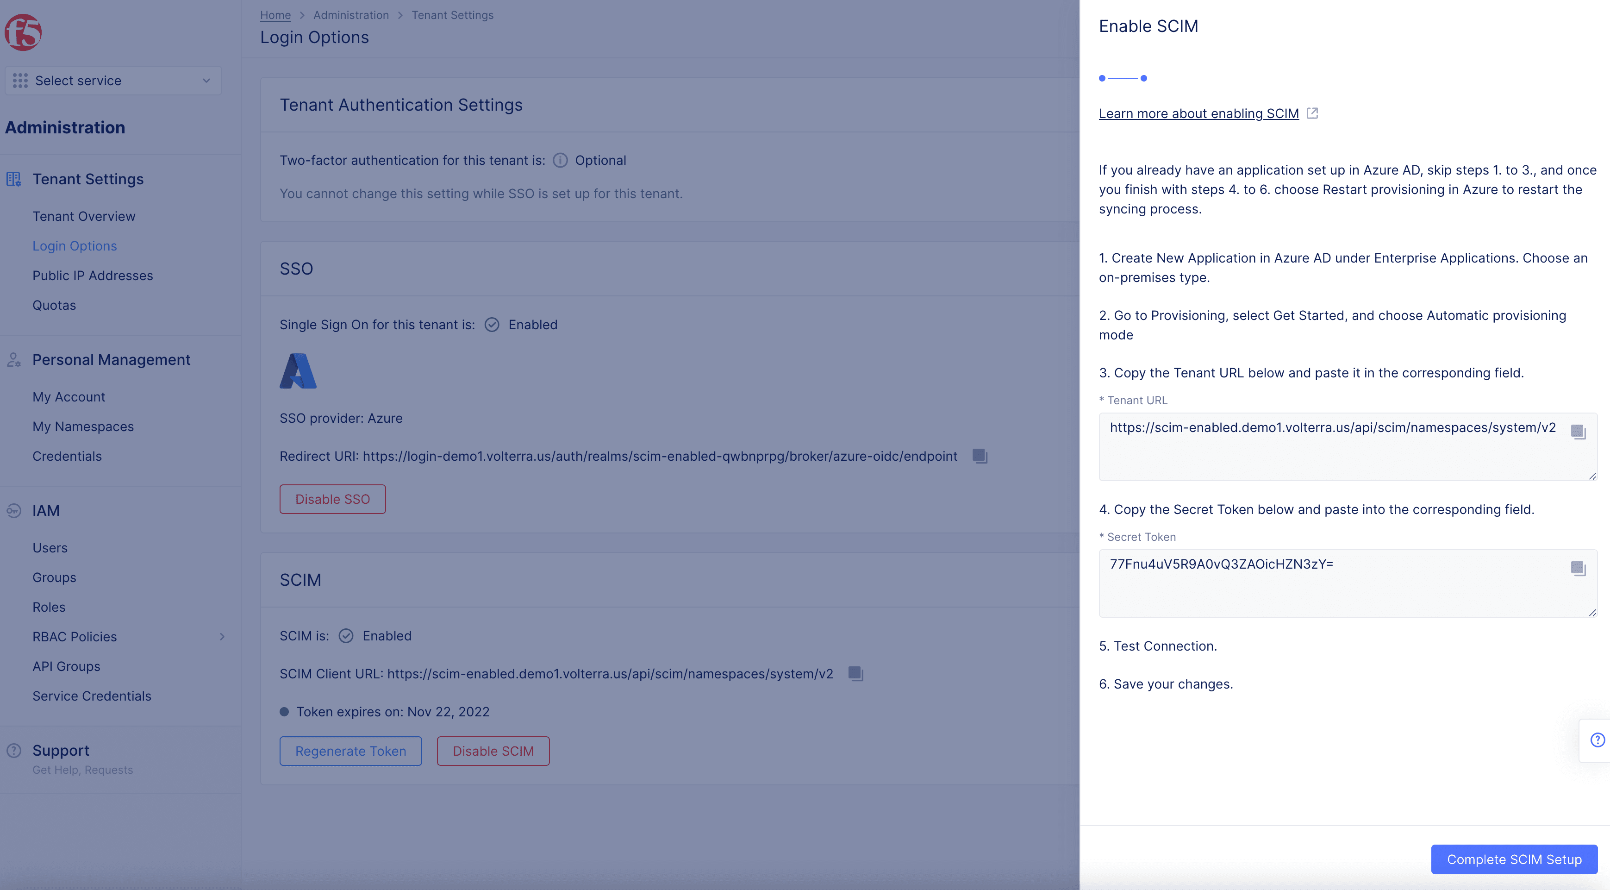Image resolution: width=1610 pixels, height=890 pixels.
Task: Open Learn more about enabling SCIM link
Action: tap(1199, 114)
